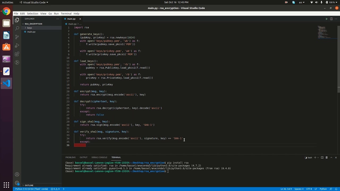Screen dimensions: 340x191
Task: Expand the OUTLINE section
Action: 29,185
